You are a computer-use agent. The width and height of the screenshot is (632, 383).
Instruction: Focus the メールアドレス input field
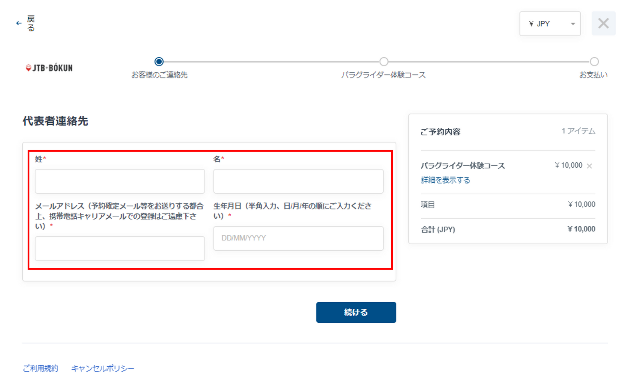pos(120,248)
